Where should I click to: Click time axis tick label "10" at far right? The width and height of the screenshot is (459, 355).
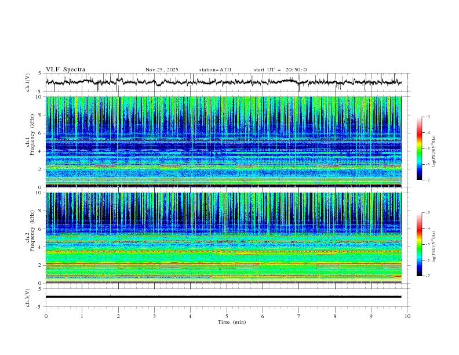click(407, 316)
